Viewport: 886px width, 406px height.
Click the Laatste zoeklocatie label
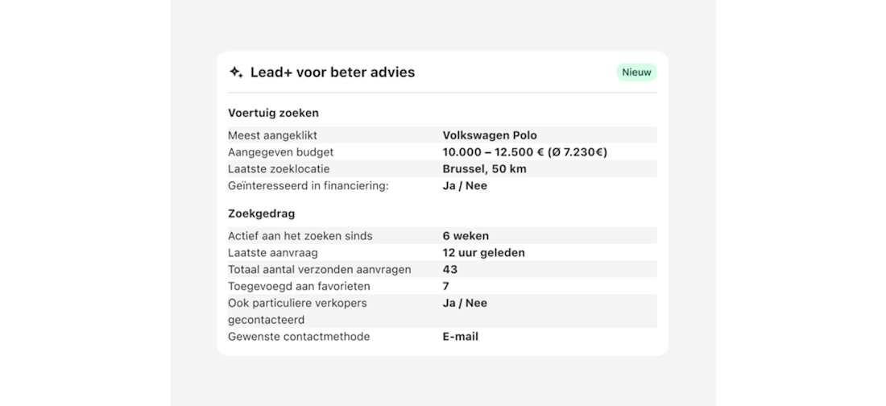[279, 169]
